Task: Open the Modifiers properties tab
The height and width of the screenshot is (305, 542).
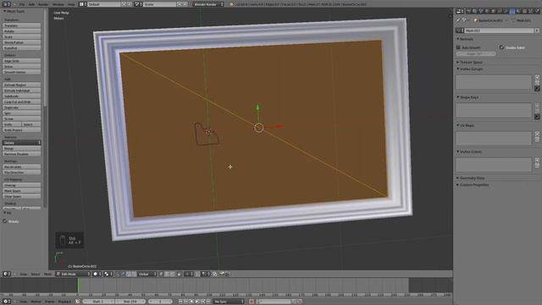Action: pos(506,11)
